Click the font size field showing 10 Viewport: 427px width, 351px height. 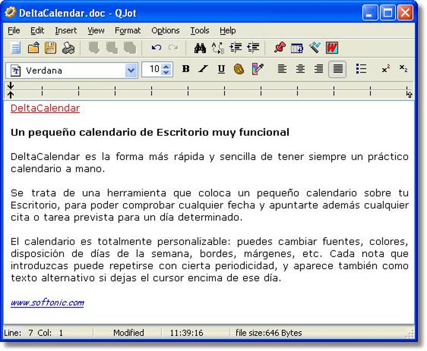[152, 69]
